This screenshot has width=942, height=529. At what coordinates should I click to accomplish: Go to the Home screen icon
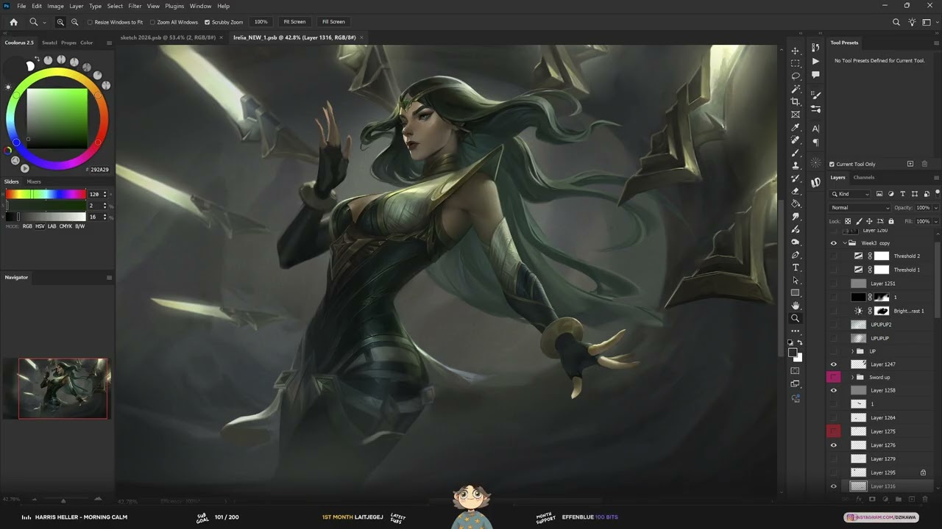13,22
